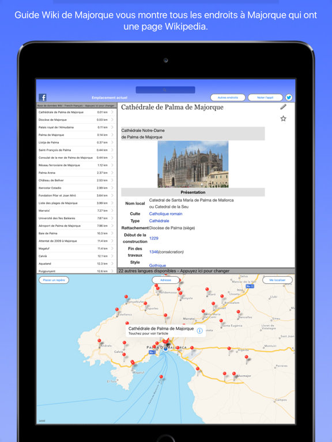Expand chevron on Château de Bellver row
The width and height of the screenshot is (332, 442).
click(x=112, y=180)
